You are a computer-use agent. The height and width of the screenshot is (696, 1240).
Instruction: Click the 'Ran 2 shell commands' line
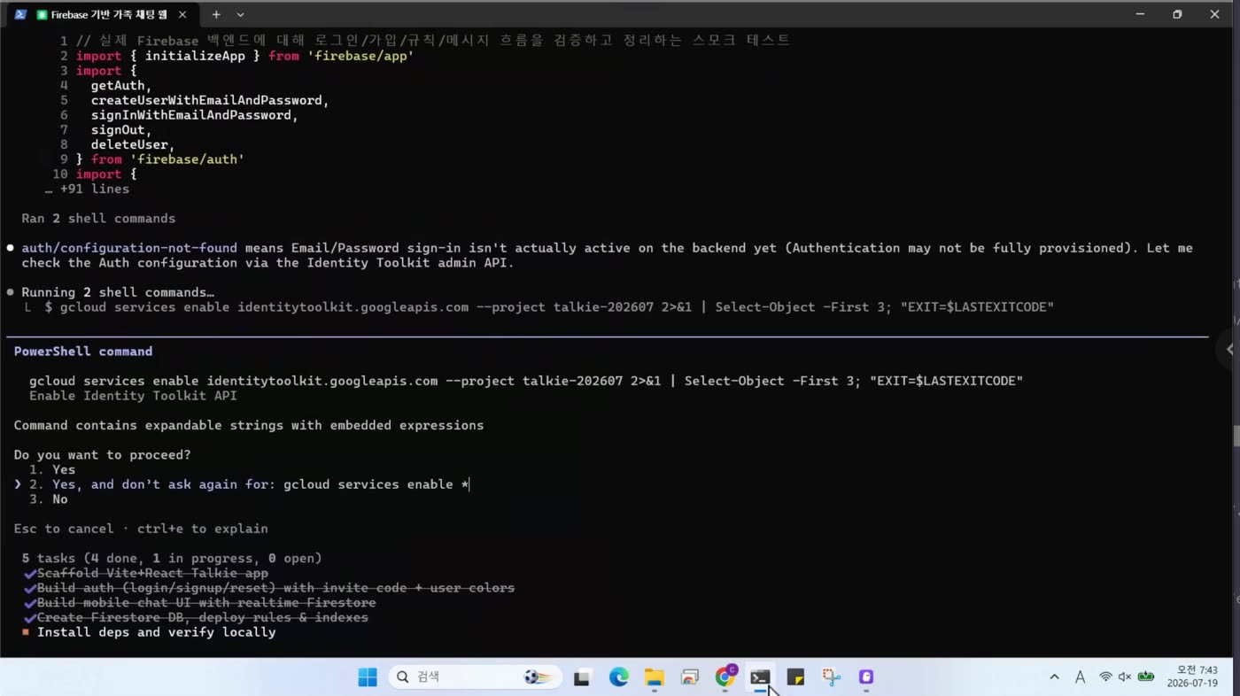[98, 218]
